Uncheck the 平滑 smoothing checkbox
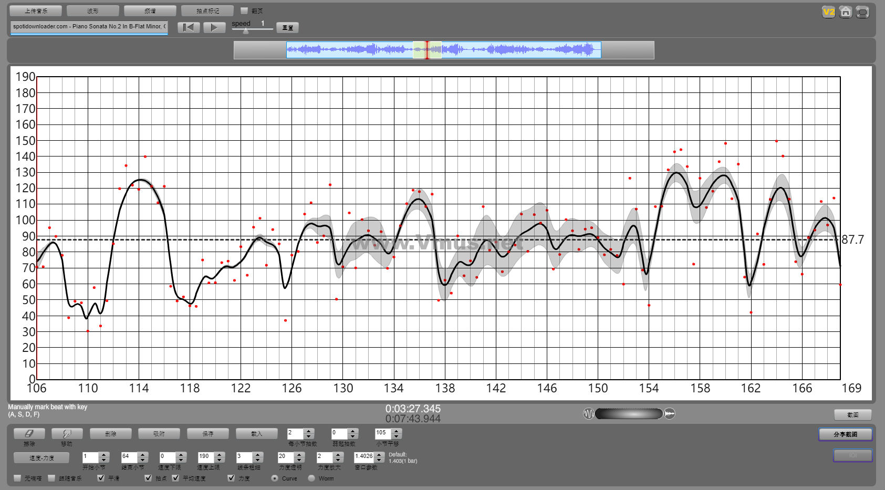This screenshot has width=885, height=490. pos(101,478)
